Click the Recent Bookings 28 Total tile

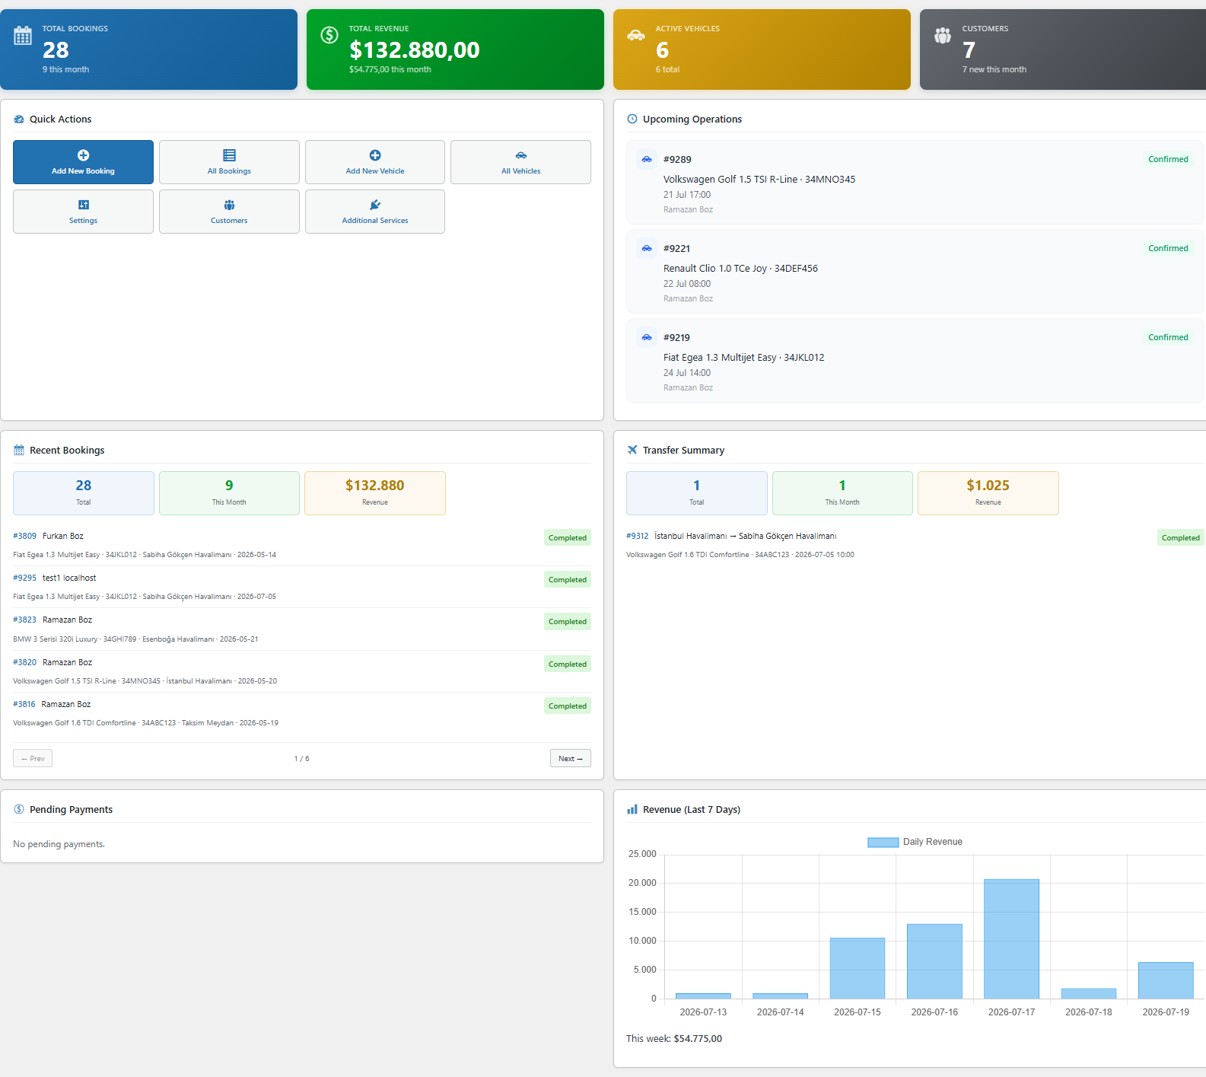(84, 493)
